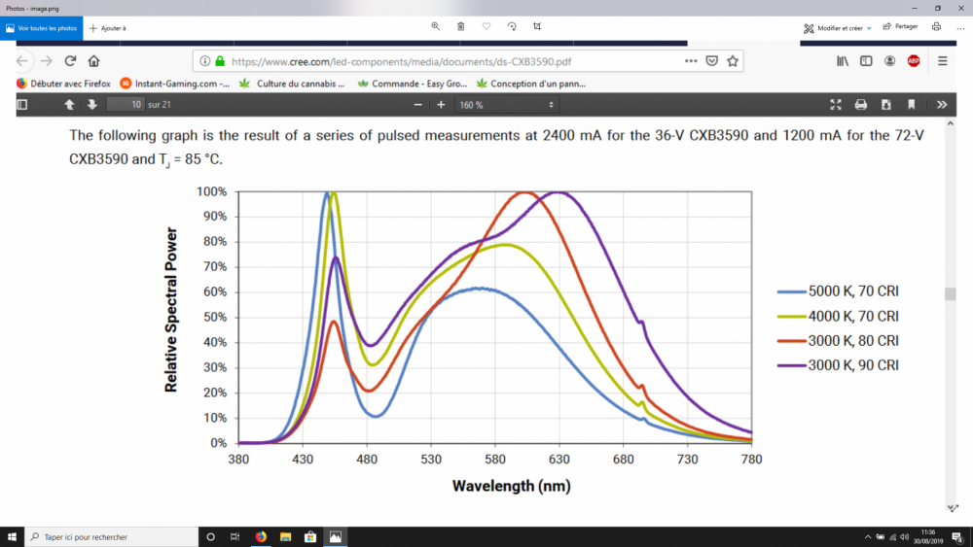Zoom in with the magnifier icon
Image resolution: width=973 pixels, height=547 pixels.
pyautogui.click(x=435, y=26)
